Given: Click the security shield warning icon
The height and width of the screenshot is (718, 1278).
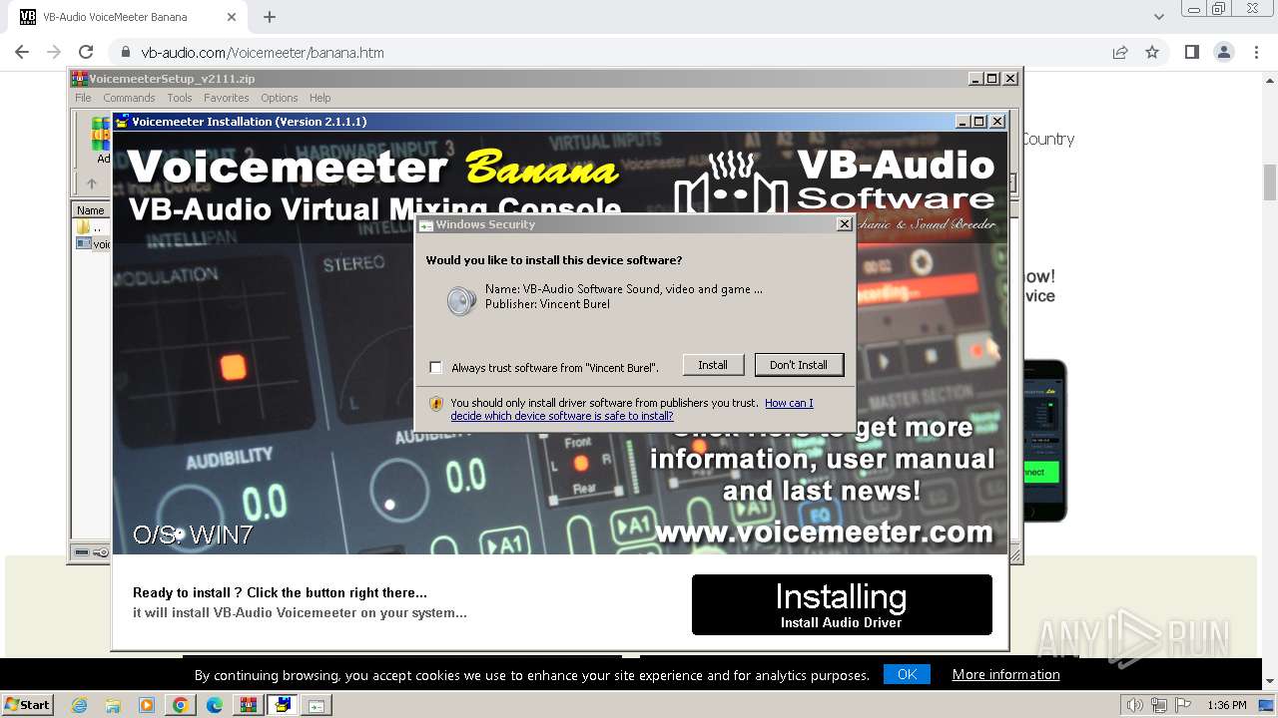Looking at the screenshot, I should (x=436, y=404).
